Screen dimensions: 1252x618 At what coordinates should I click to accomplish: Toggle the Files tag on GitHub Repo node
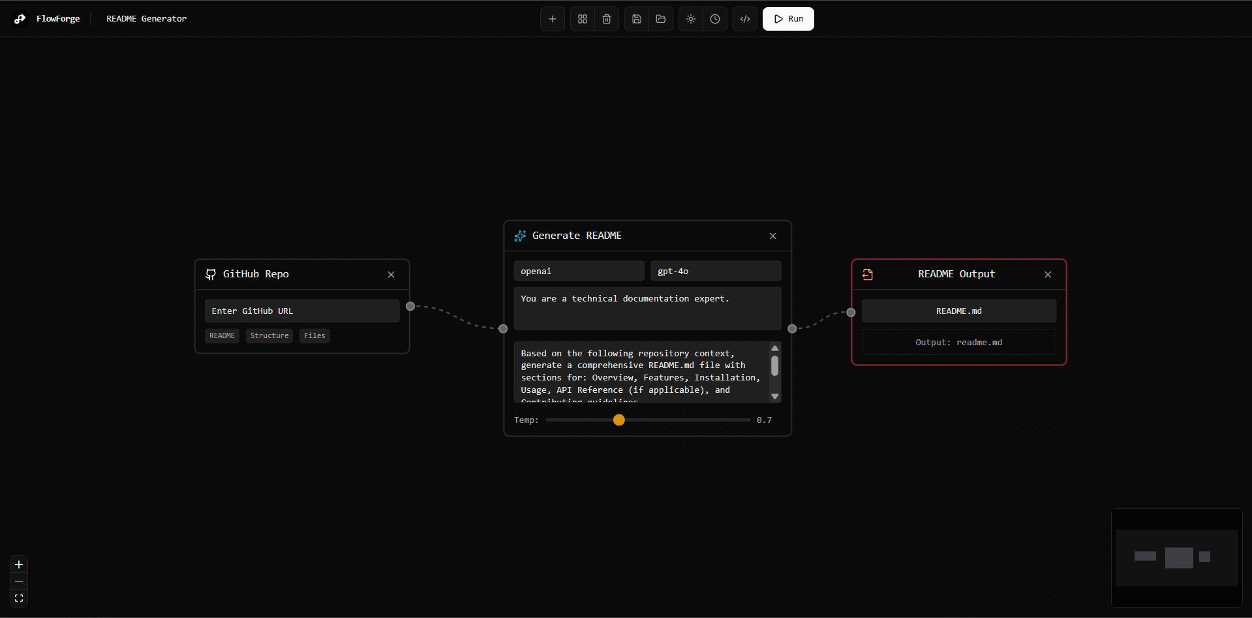click(x=314, y=335)
